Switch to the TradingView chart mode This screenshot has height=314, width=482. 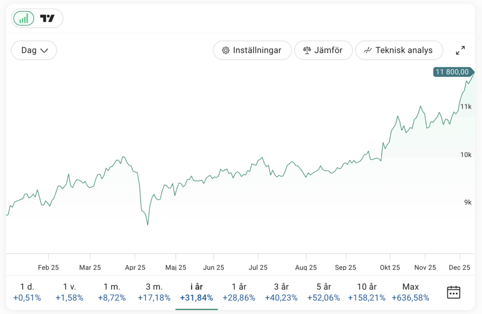47,18
